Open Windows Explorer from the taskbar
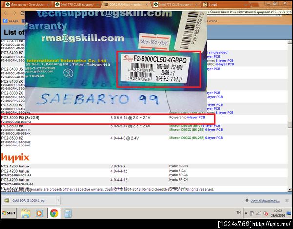The height and width of the screenshot is (229, 293). [x=25, y=213]
